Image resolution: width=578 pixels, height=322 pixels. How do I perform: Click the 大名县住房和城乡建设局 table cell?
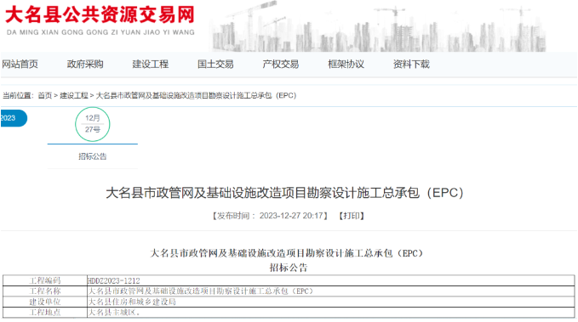point(330,302)
